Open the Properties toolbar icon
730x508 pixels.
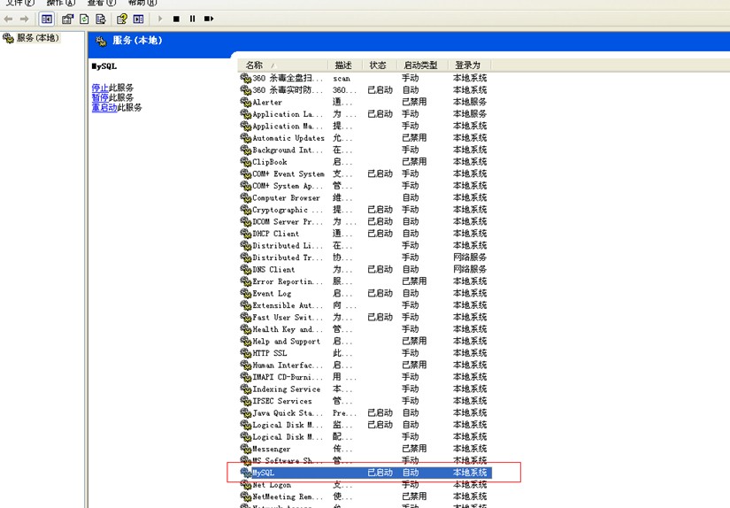click(x=67, y=19)
